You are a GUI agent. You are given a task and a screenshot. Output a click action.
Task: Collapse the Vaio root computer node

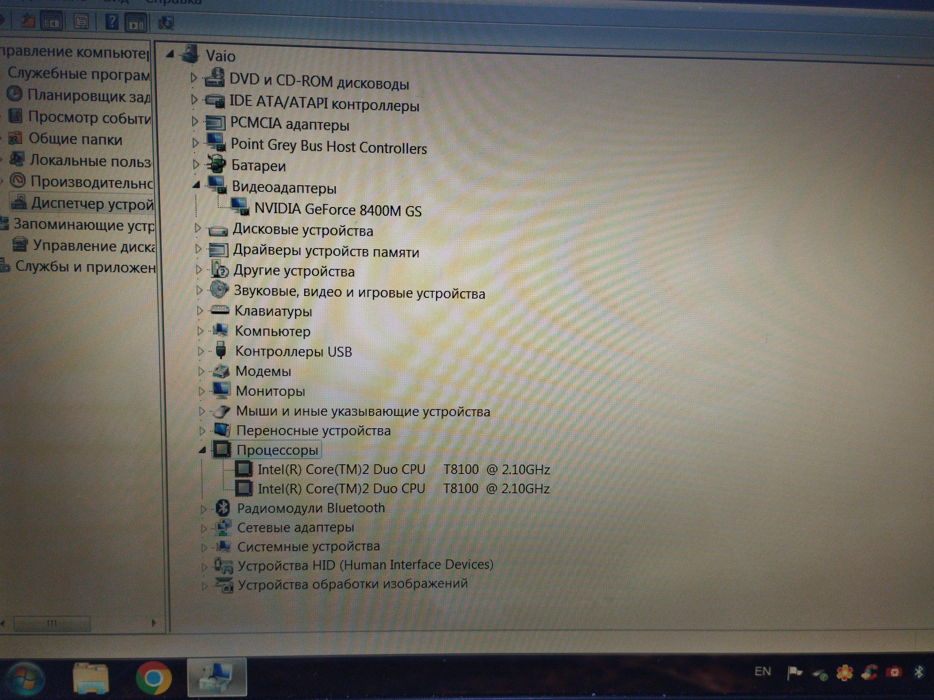(169, 54)
